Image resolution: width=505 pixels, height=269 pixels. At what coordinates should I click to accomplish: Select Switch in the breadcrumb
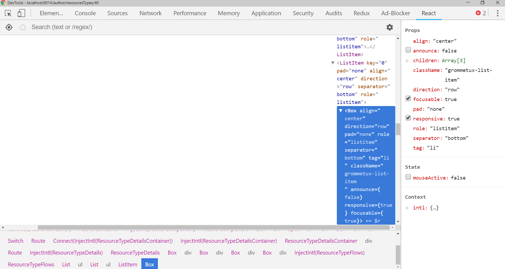(16, 241)
